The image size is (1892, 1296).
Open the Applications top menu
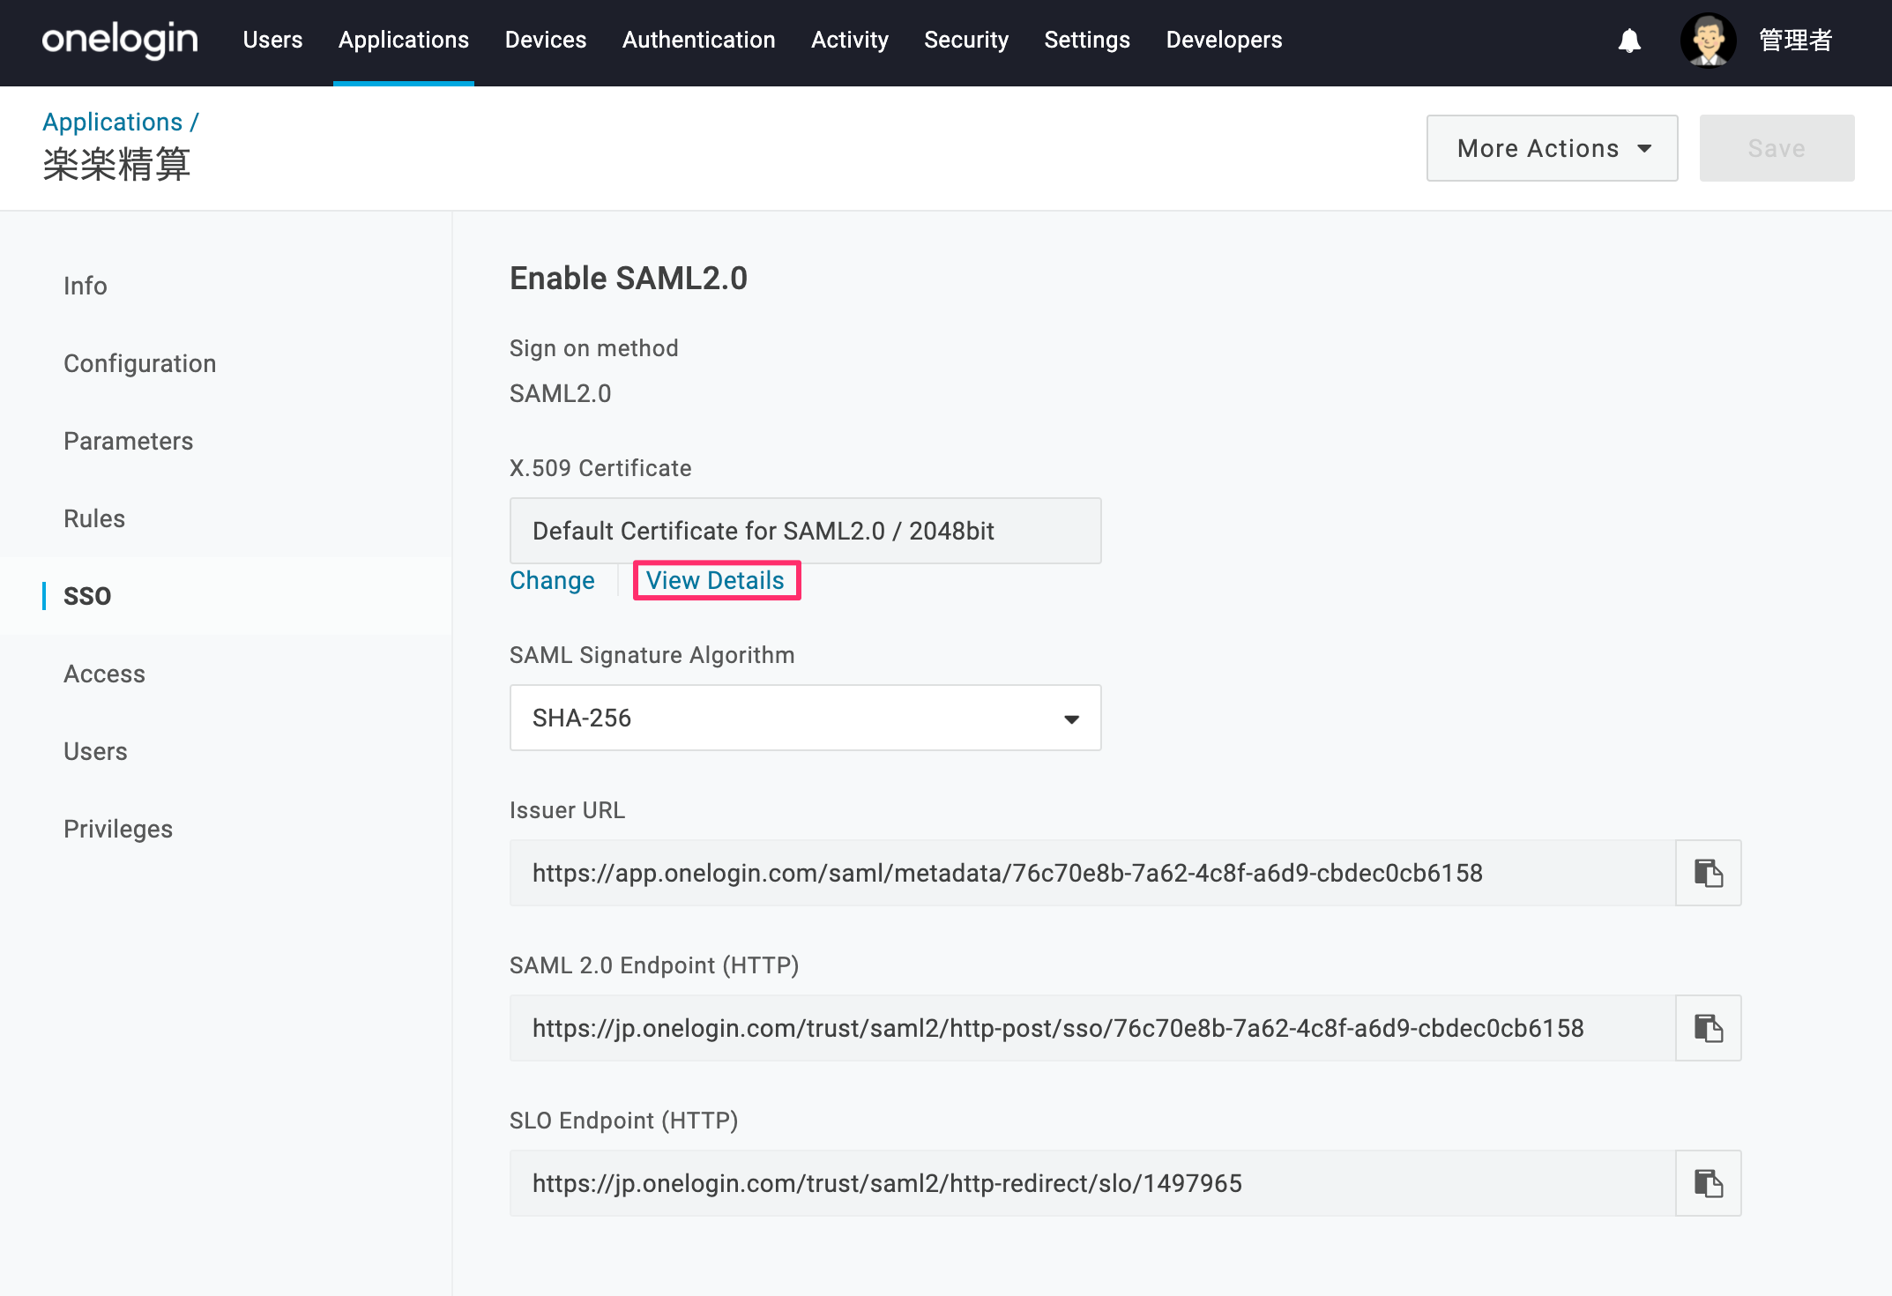(404, 40)
